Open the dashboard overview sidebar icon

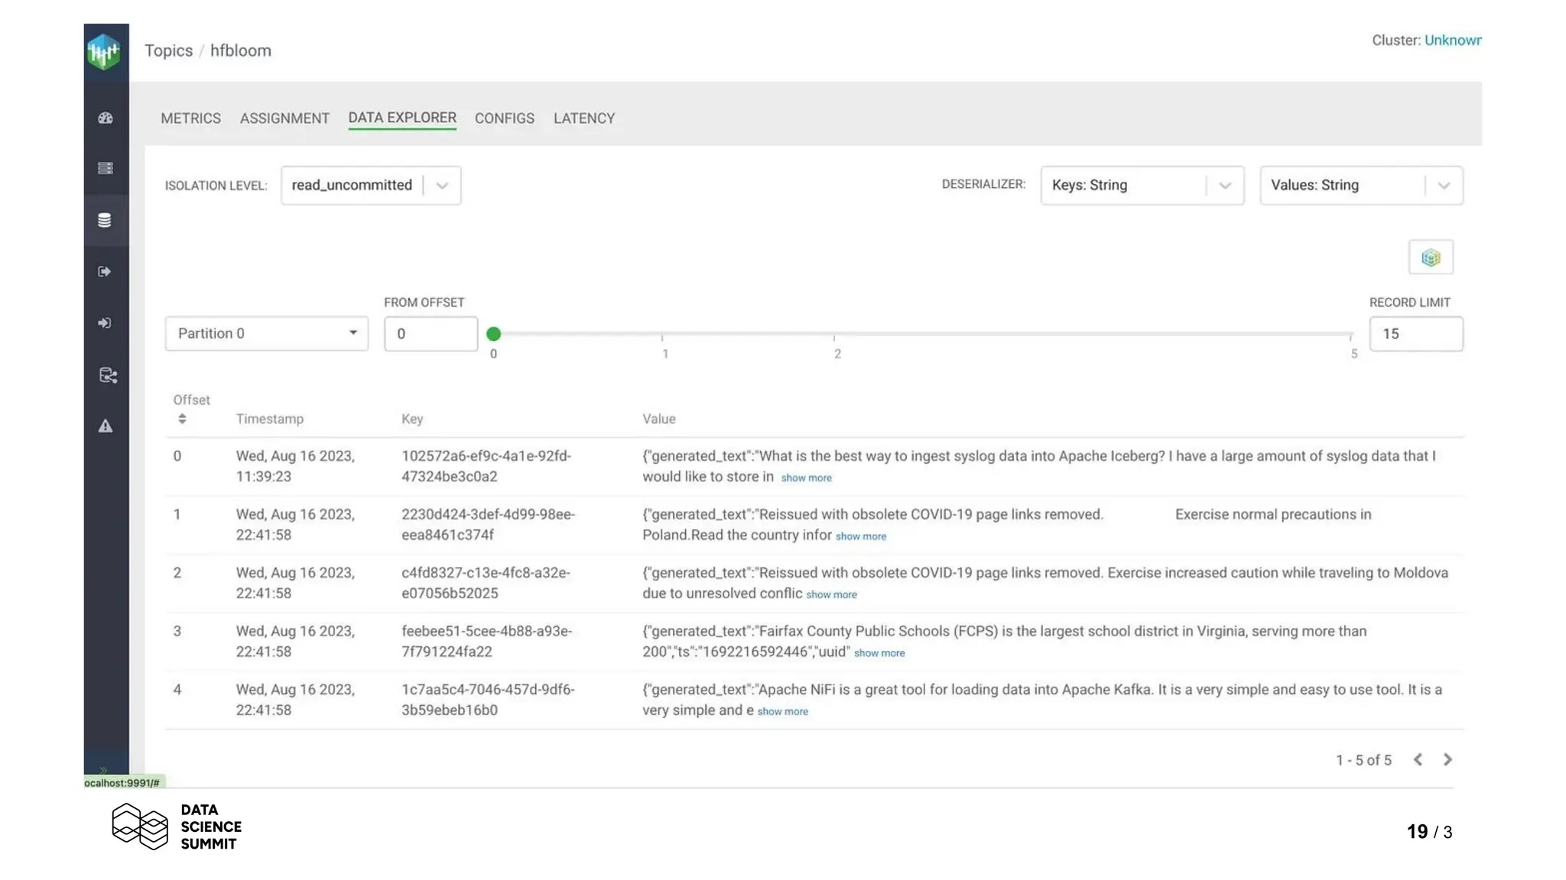click(106, 118)
